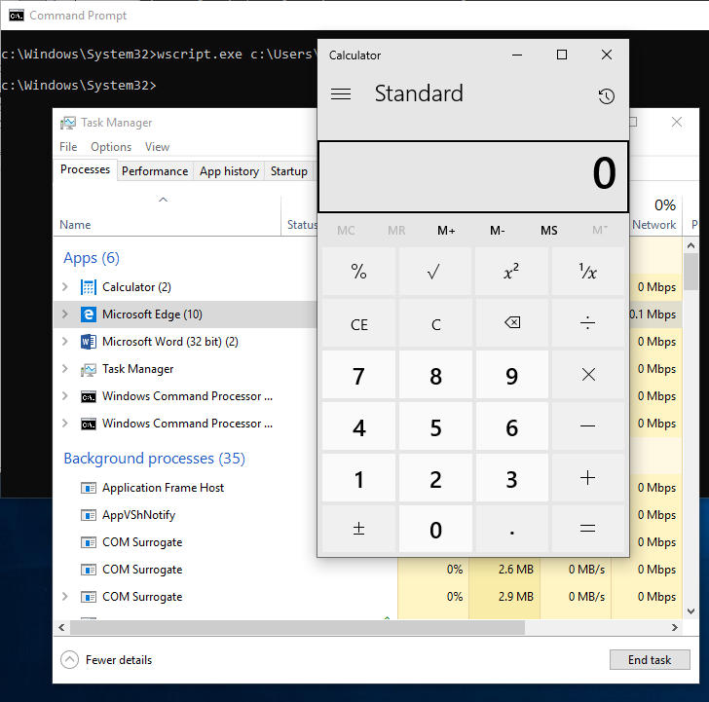Click the Microsoft Word icon in process list
The width and height of the screenshot is (709, 702).
[x=89, y=342]
